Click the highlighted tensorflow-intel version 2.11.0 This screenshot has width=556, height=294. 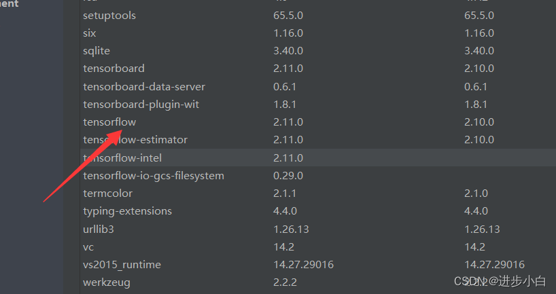coord(288,158)
